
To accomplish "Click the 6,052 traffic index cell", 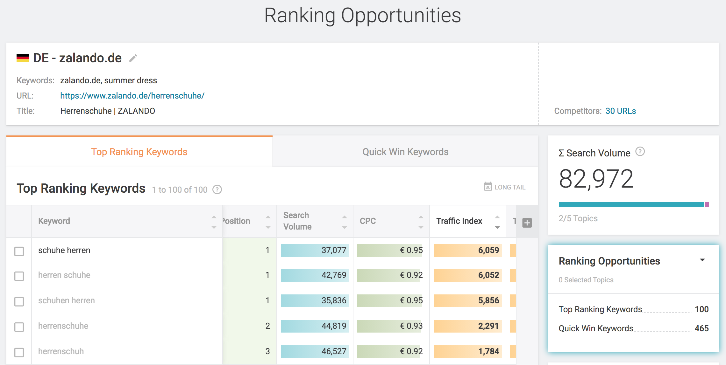I will (x=468, y=275).
